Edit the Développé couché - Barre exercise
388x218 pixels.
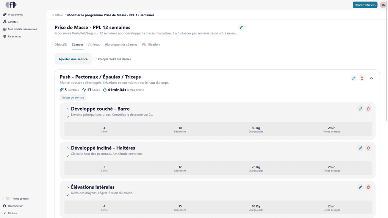point(360,109)
